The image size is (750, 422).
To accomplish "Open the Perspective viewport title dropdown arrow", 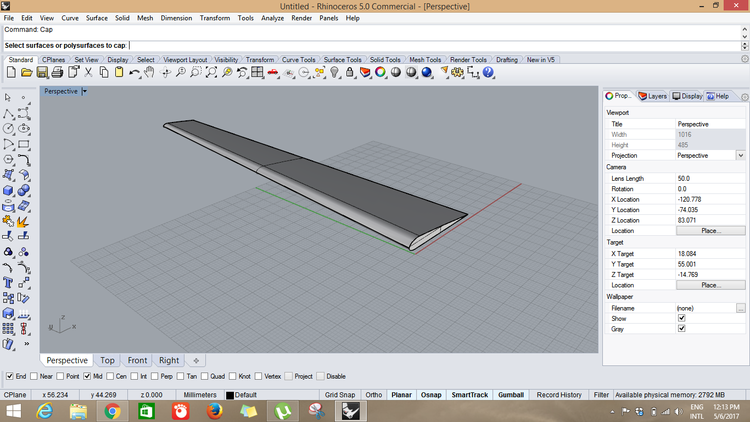I will tap(85, 91).
